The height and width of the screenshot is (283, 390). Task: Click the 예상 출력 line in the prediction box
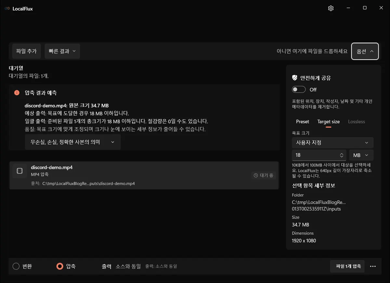77,113
